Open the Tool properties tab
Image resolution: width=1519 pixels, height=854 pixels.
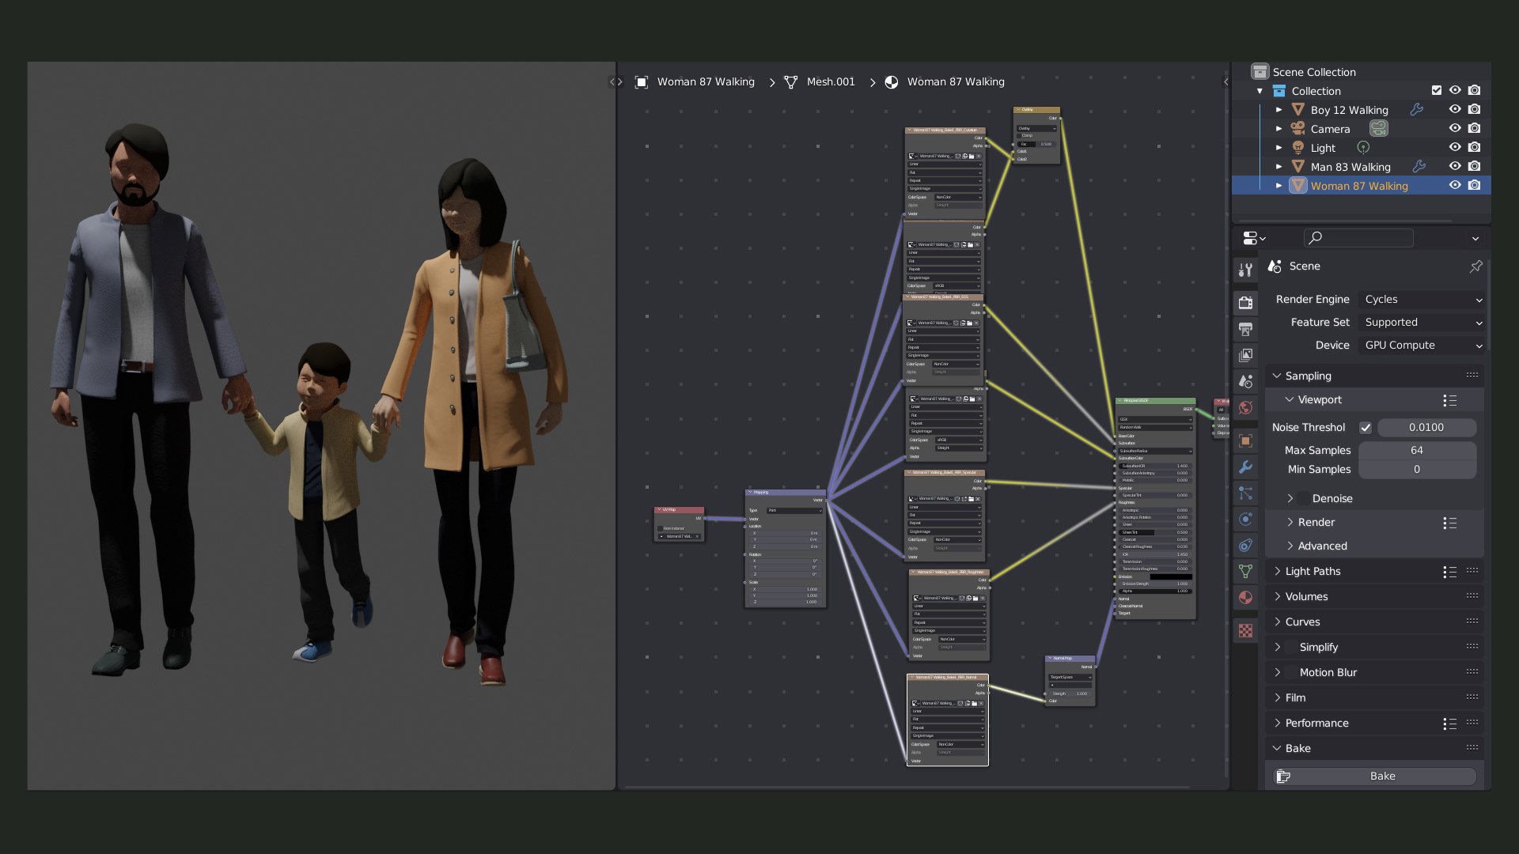pyautogui.click(x=1245, y=270)
